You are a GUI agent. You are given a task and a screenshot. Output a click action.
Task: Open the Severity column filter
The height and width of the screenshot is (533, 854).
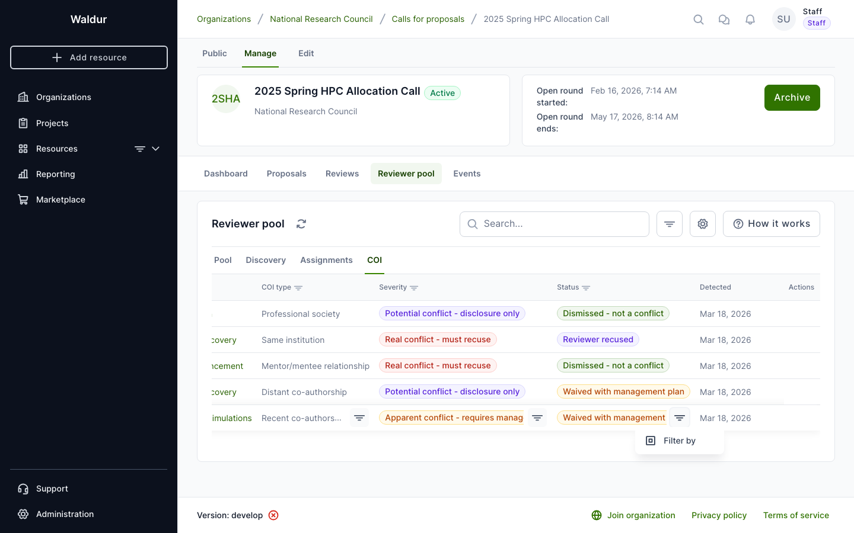pos(414,288)
